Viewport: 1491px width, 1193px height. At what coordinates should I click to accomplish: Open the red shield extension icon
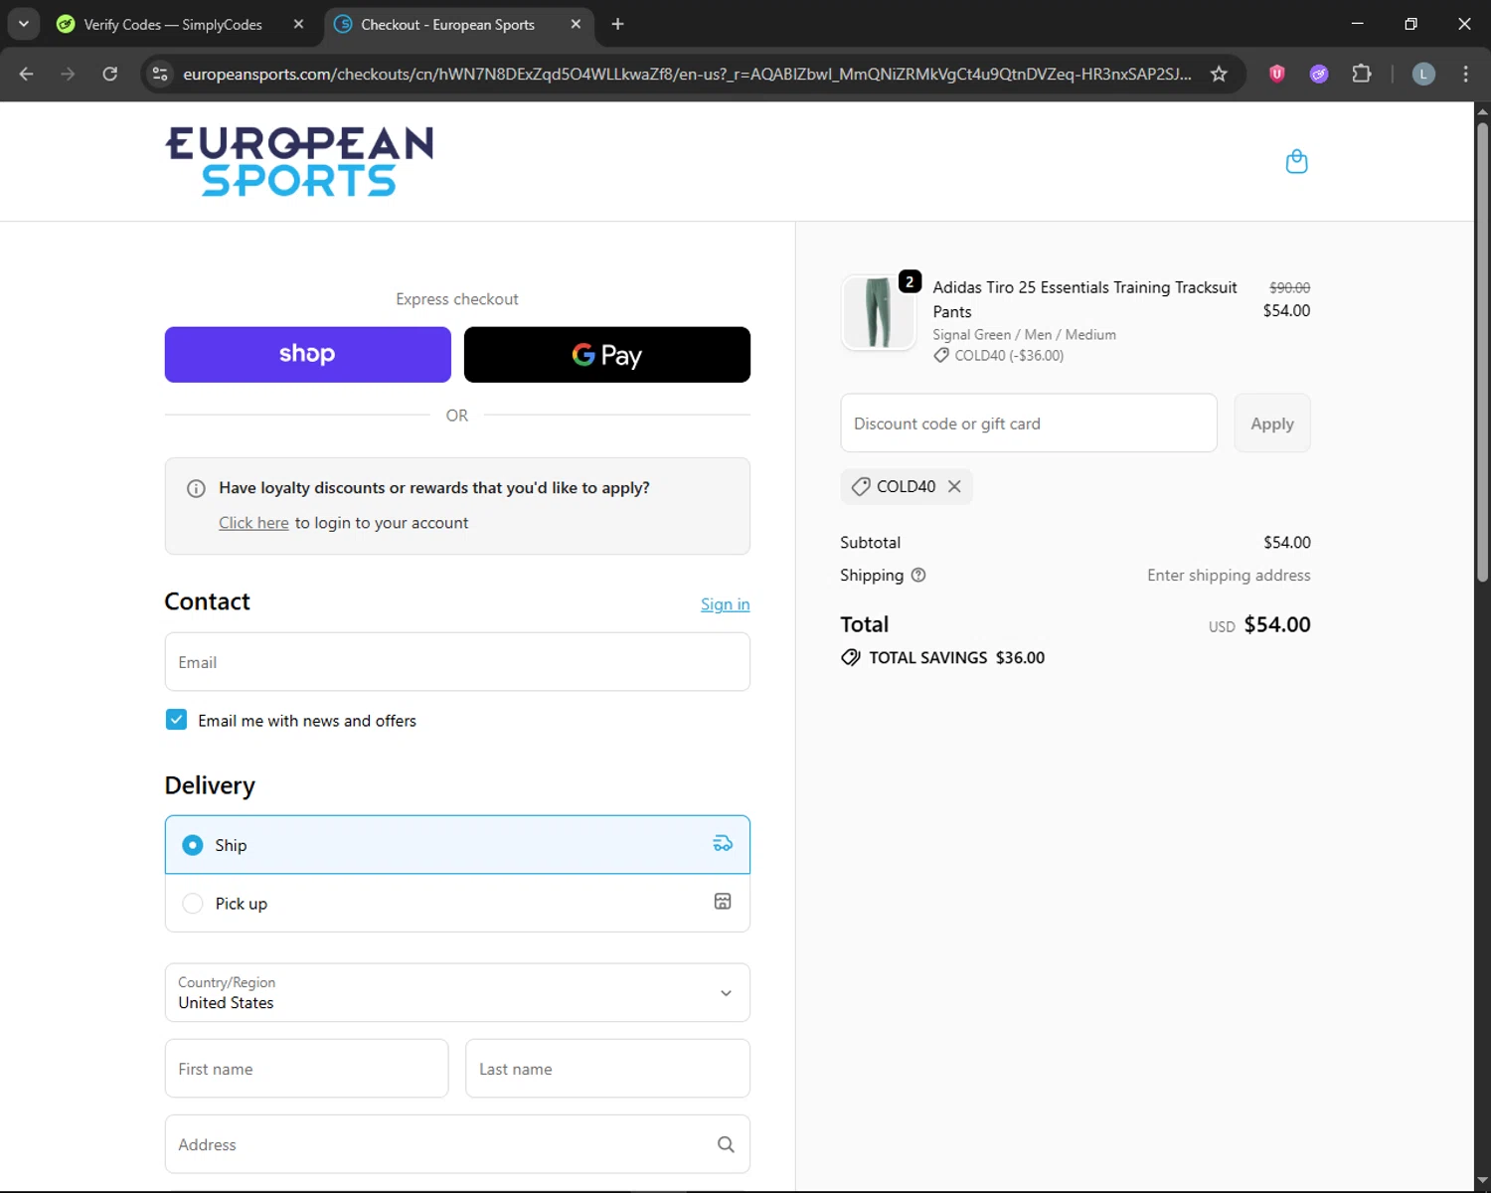coord(1277,74)
